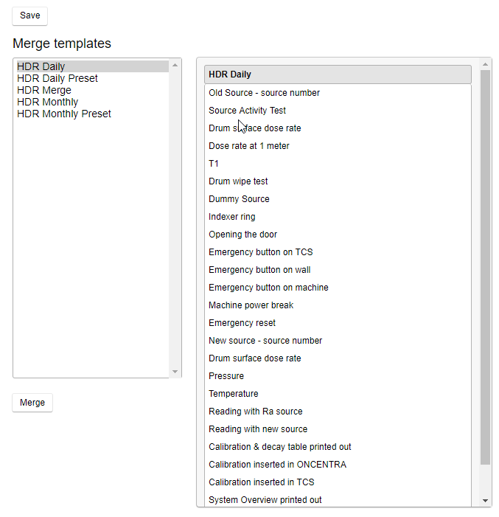Select Reading with Ra source item
The image size is (499, 517).
(338, 412)
